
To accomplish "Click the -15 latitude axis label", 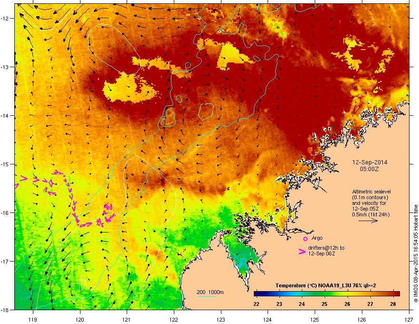I will (5, 164).
